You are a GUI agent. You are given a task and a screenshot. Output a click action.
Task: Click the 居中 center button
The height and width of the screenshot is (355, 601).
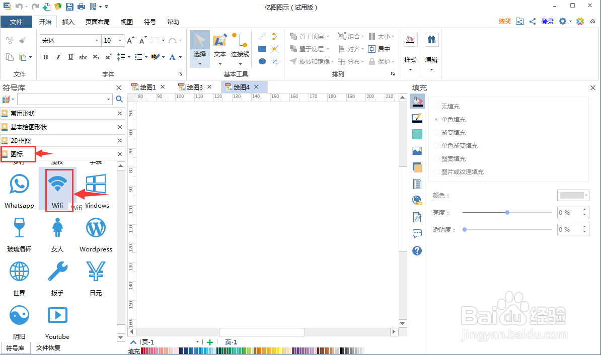(x=379, y=49)
